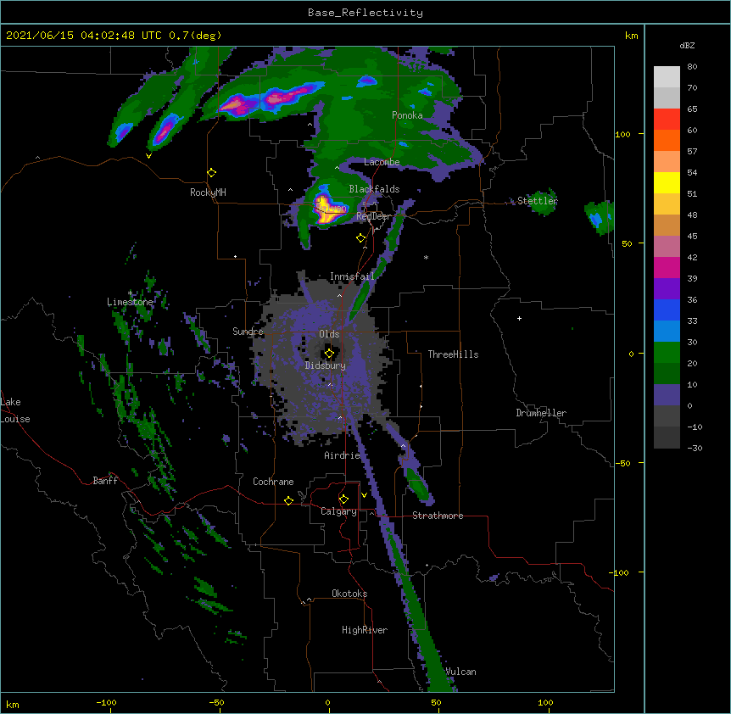The height and width of the screenshot is (714, 731).
Task: Click the white plus marker northwest of Drumheller
Action: click(519, 318)
